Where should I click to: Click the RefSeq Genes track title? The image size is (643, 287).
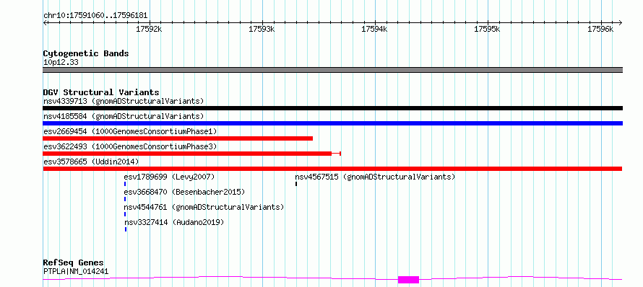coord(74,262)
